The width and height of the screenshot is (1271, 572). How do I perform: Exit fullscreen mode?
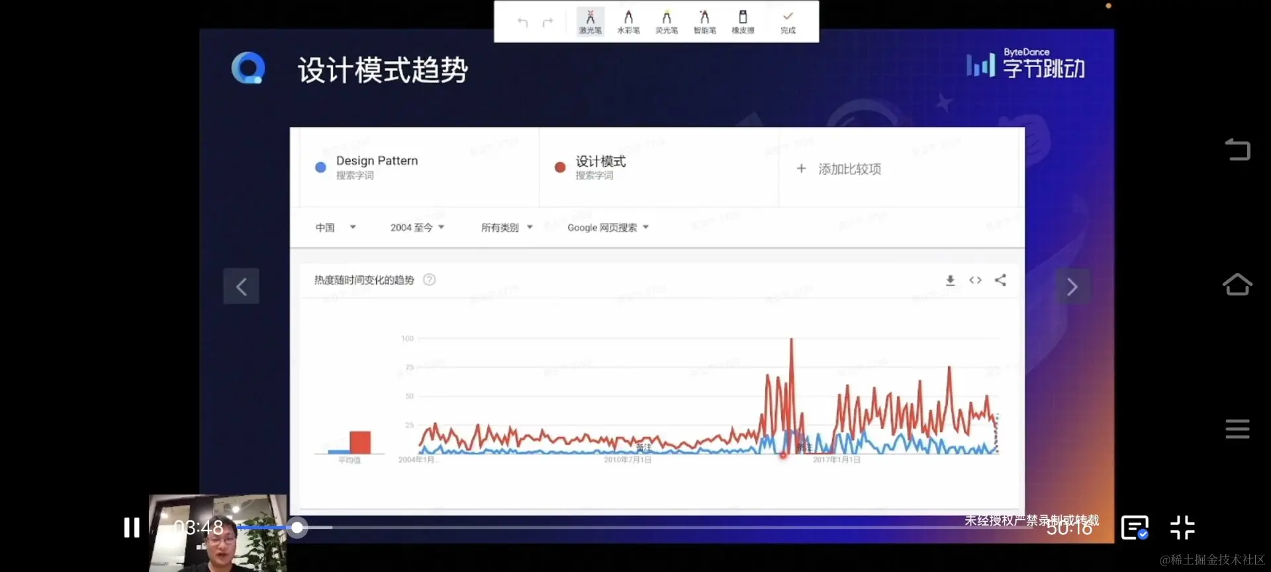1182,528
